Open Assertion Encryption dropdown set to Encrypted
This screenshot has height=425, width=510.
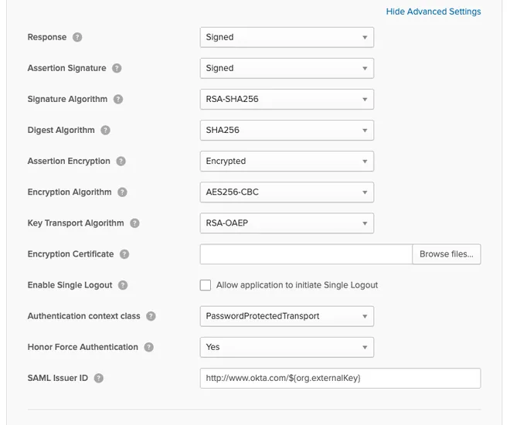click(287, 161)
